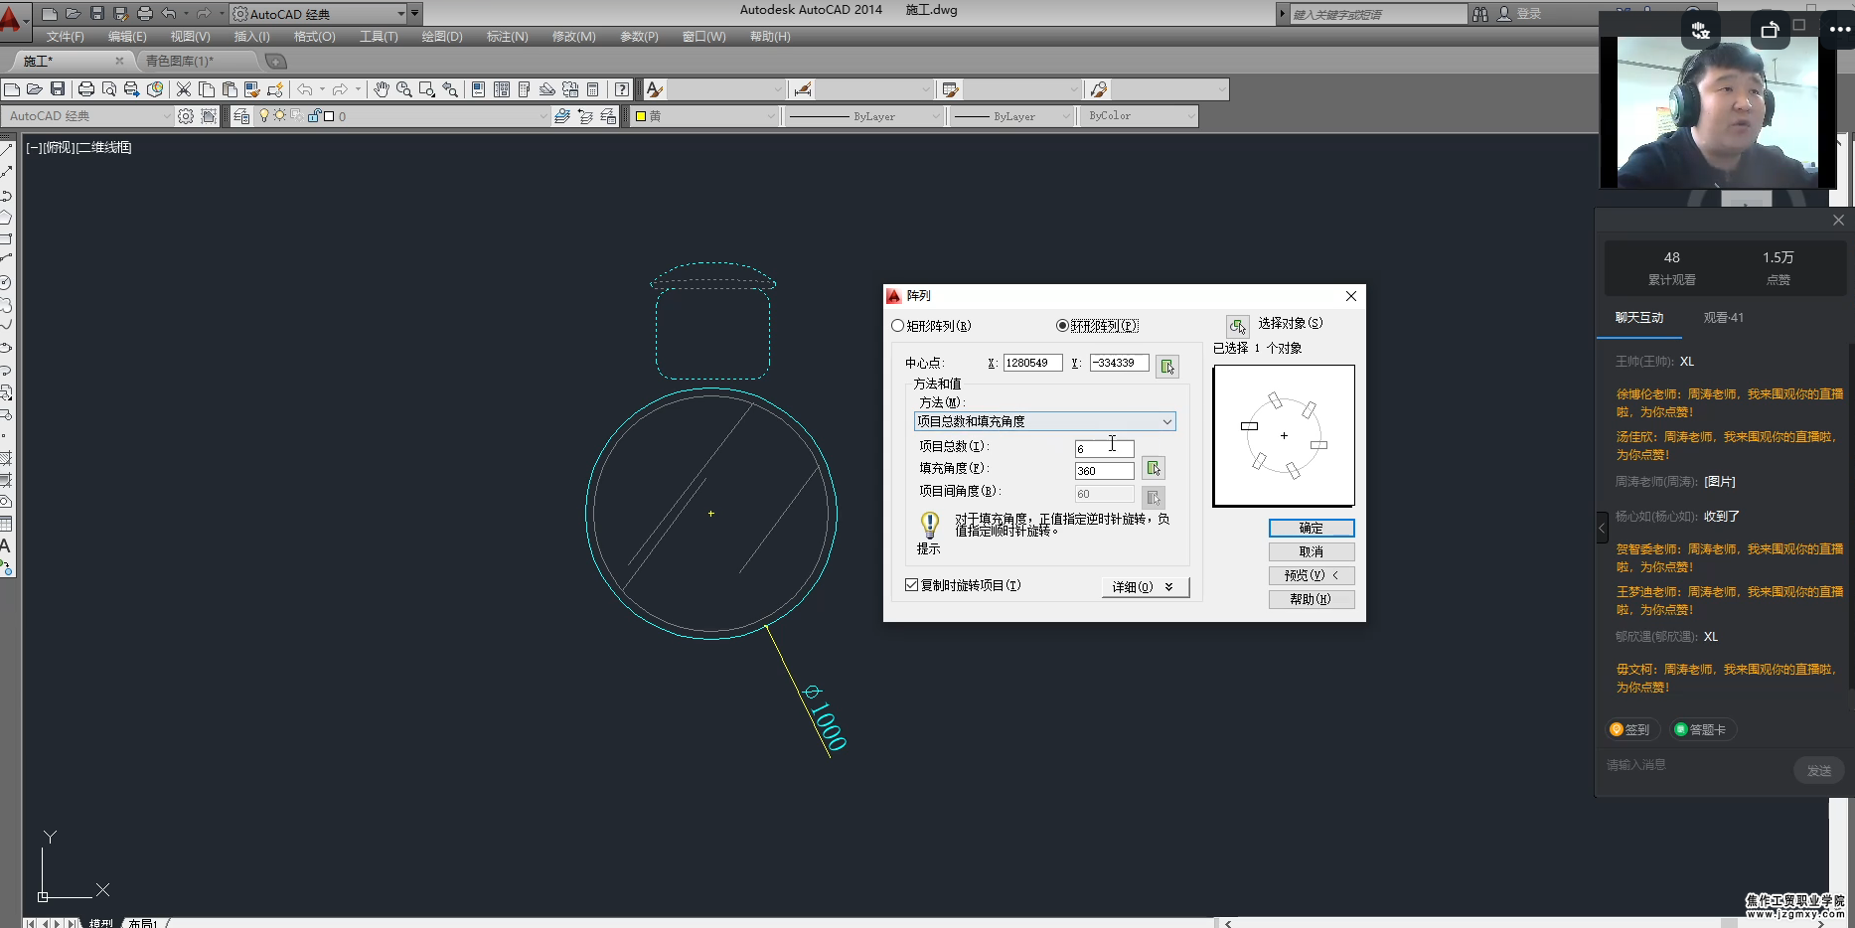1855x928 pixels.
Task: Switch to the 青色图库(1) document tab
Action: [x=180, y=61]
